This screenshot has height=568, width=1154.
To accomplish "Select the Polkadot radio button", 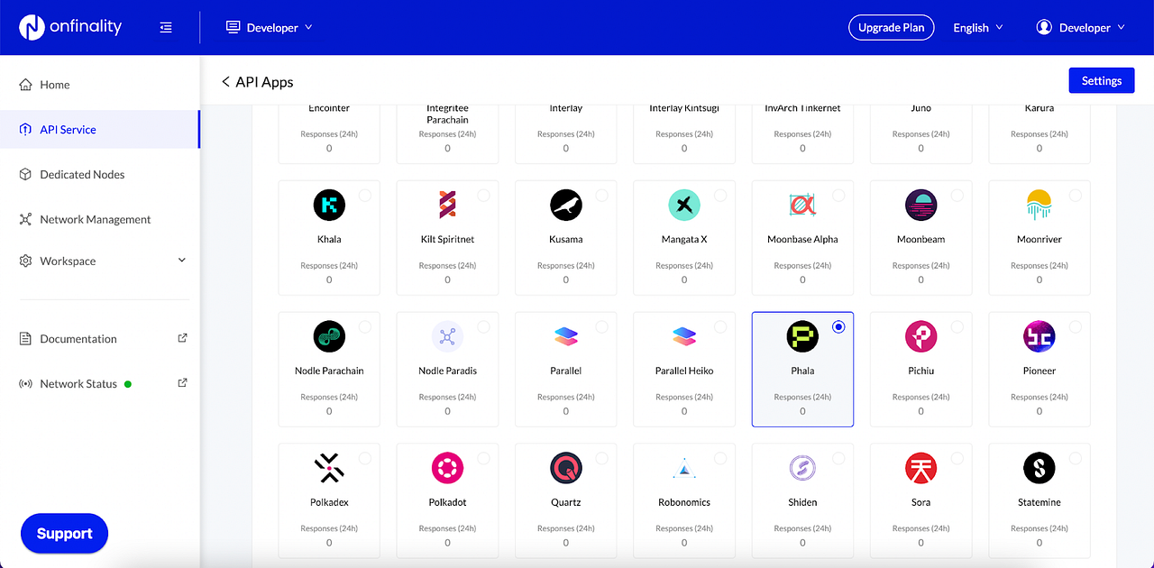I will pyautogui.click(x=483, y=458).
